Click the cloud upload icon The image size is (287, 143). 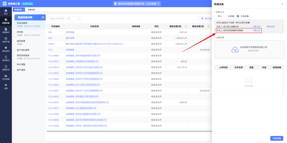tap(235, 50)
